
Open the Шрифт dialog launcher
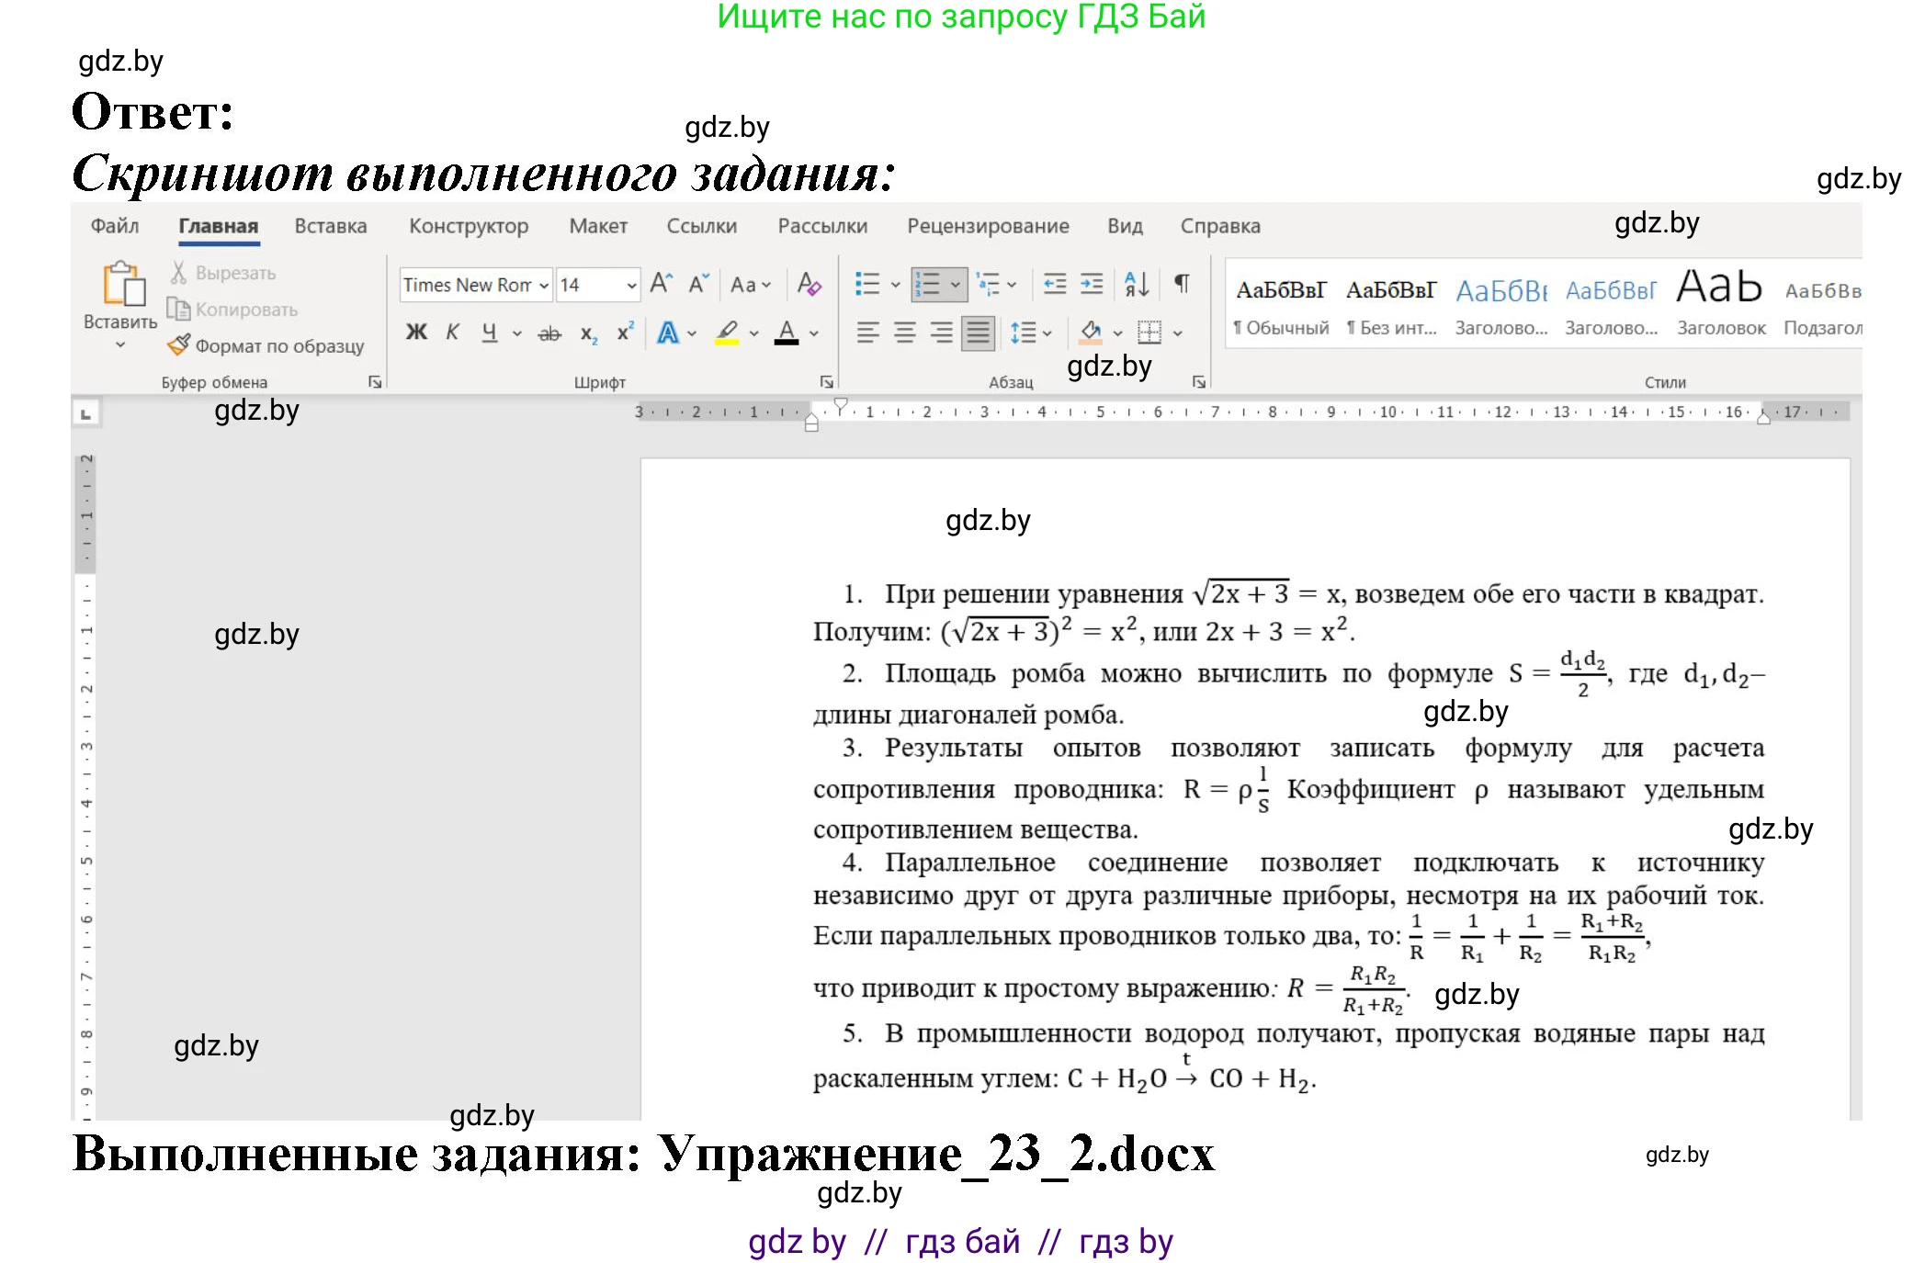tap(826, 380)
